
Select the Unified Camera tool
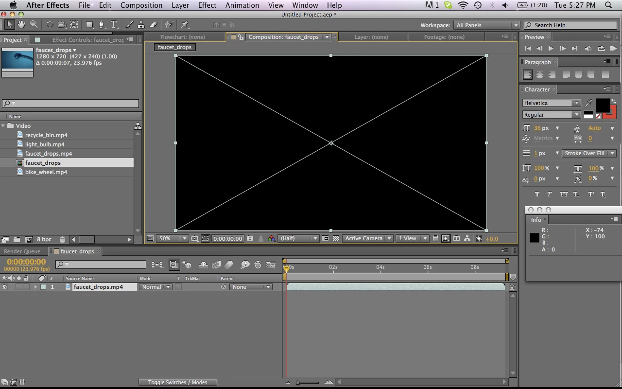(62, 24)
